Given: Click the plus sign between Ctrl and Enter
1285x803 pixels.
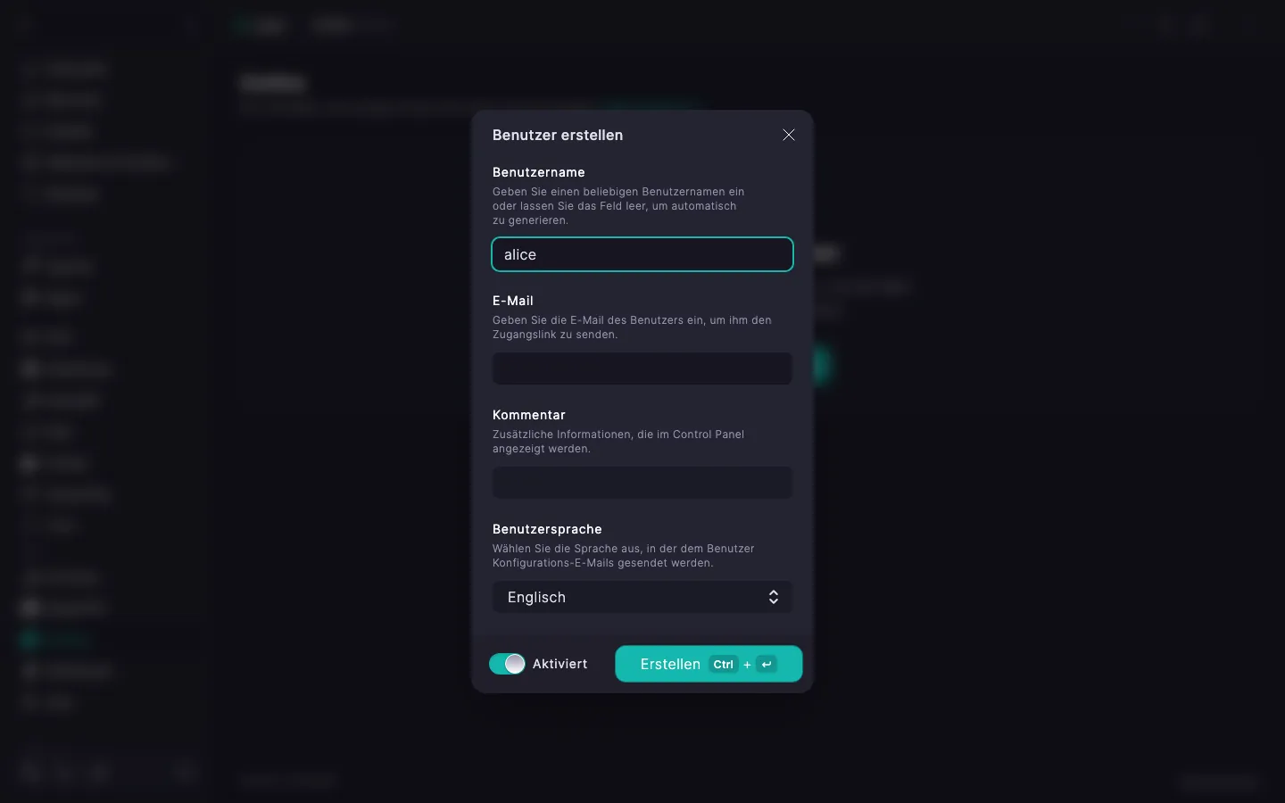Looking at the screenshot, I should point(747,665).
